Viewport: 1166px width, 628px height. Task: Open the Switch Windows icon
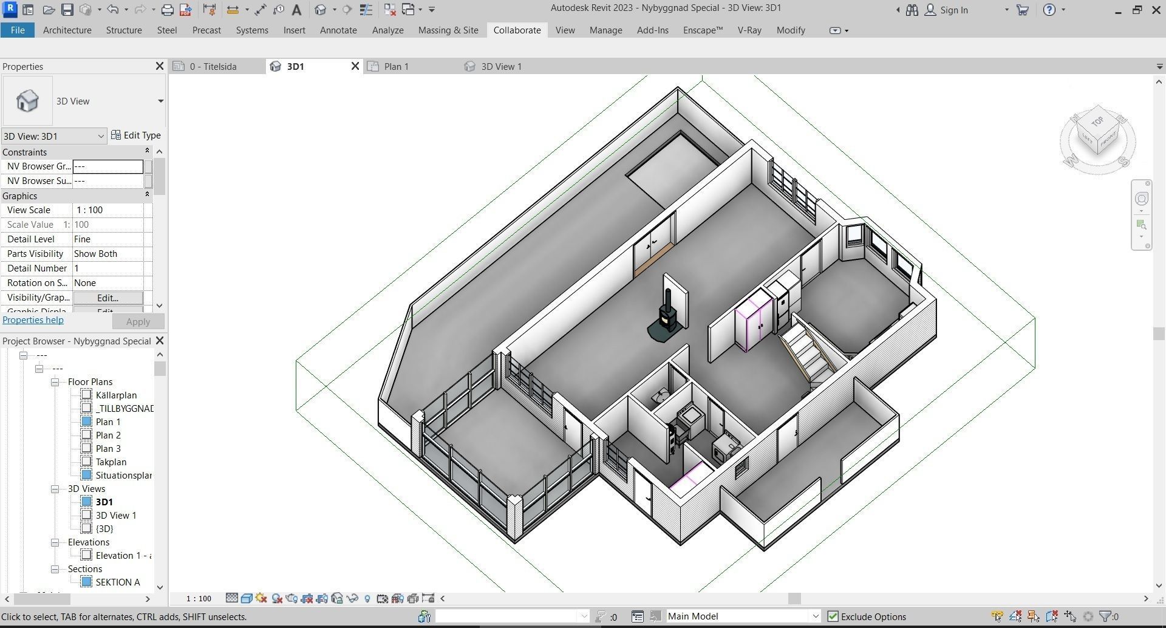[408, 10]
